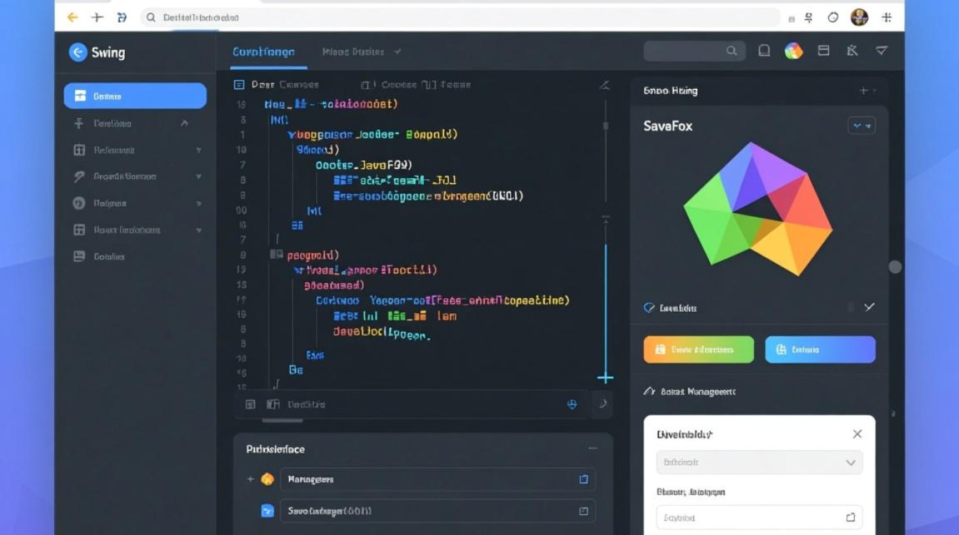Viewport: 959px width, 535px height.
Task: Select the highlighted blue item in the sidebar
Action: [x=135, y=96]
